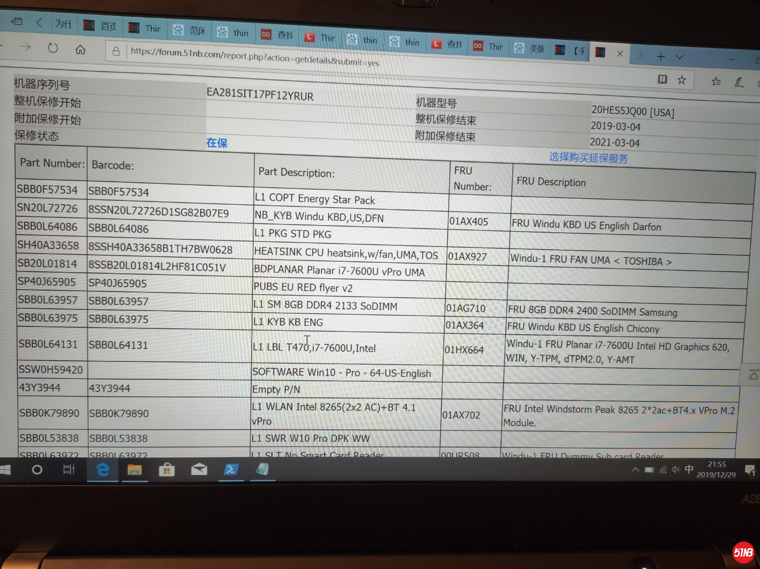Click the scroll-to-top button at page edge
The image size is (760, 569).
[x=752, y=375]
